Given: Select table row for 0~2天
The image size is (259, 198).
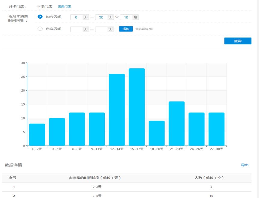Looking at the screenshot, I should tap(127, 187).
